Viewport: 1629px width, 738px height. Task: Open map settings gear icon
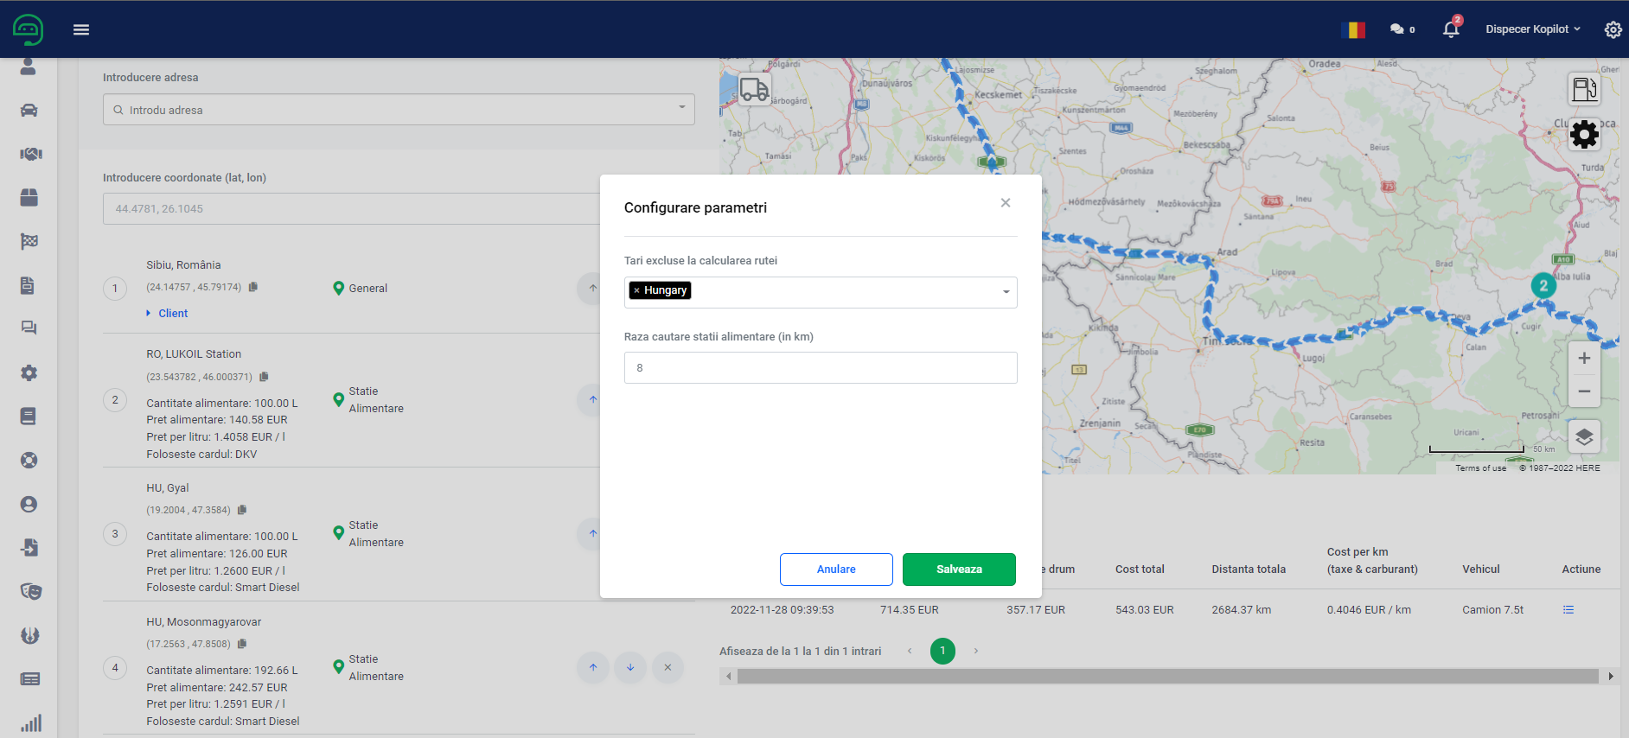point(1584,135)
